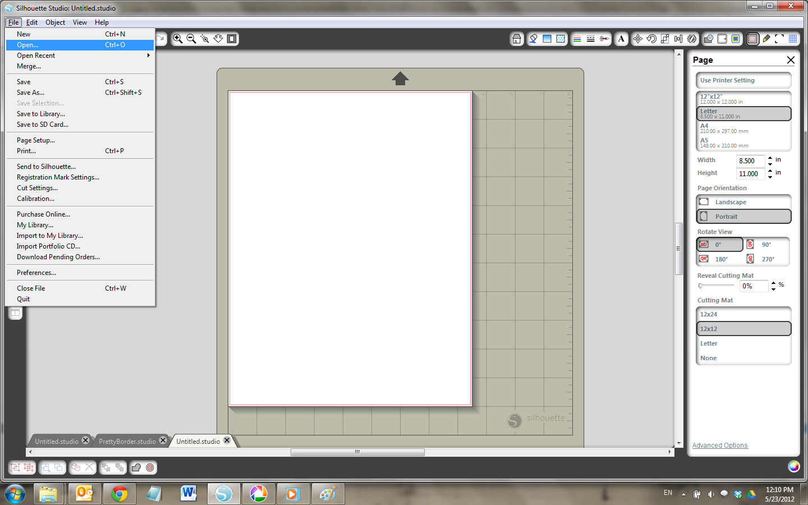
Task: Choose Open... from the File menu
Action: coord(80,45)
